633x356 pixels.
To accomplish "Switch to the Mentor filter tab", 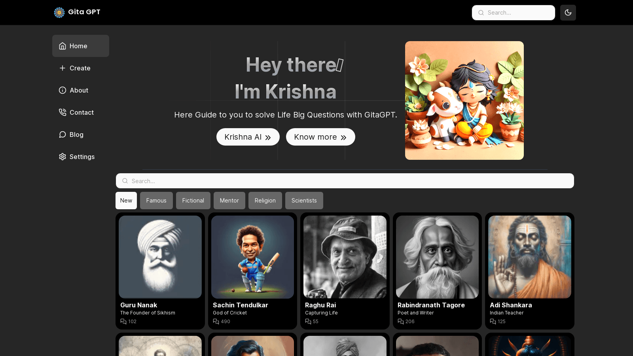I will (229, 201).
